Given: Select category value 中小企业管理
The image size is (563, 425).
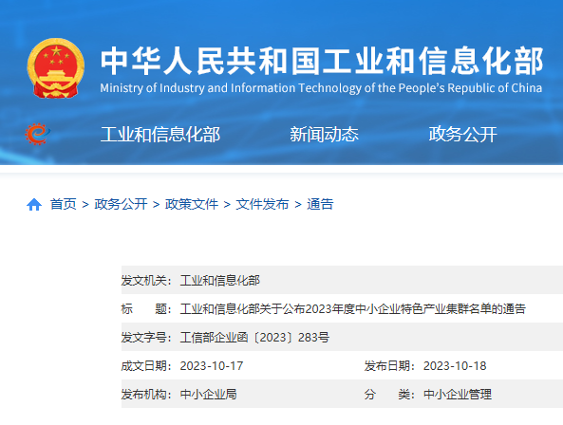Looking at the screenshot, I should [458, 395].
